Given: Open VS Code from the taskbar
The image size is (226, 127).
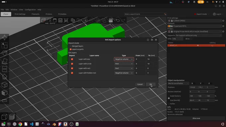Looking at the screenshot, I should tap(32, 124).
